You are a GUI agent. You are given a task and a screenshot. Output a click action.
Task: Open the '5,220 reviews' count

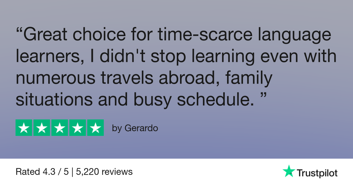click(x=104, y=172)
